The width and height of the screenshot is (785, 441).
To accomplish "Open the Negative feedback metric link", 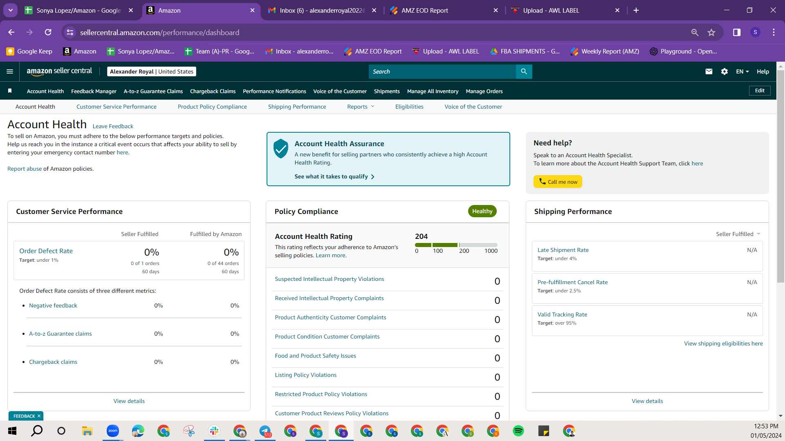I will pyautogui.click(x=53, y=305).
